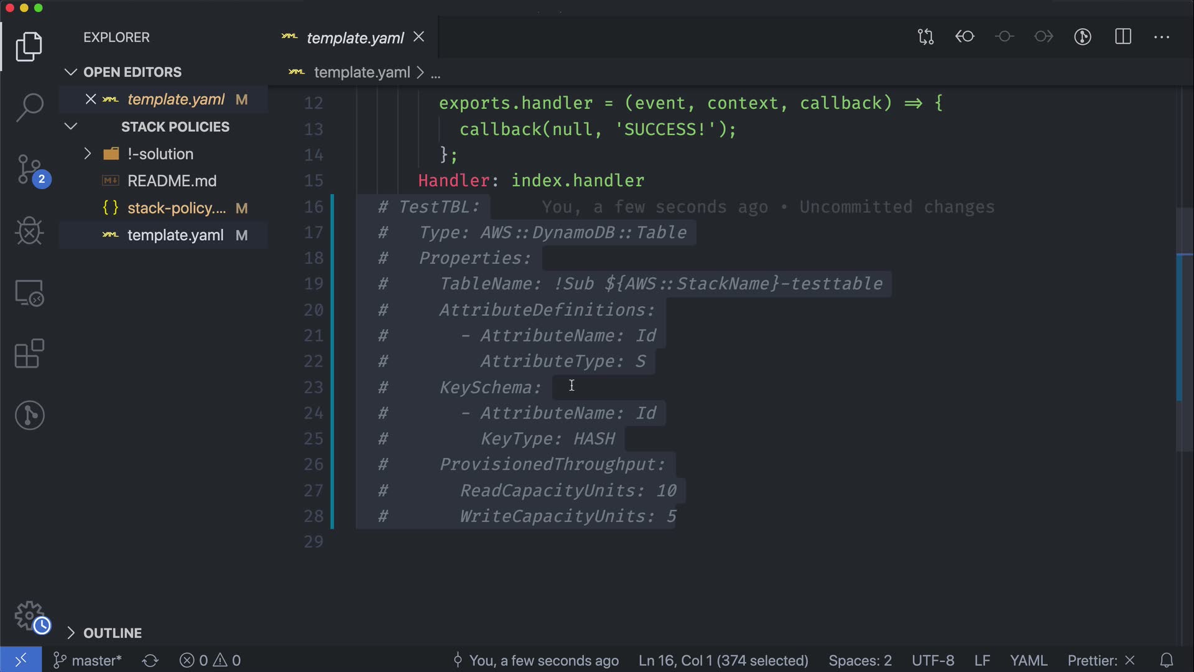Open the editor More Actions ellipsis menu

1162,37
